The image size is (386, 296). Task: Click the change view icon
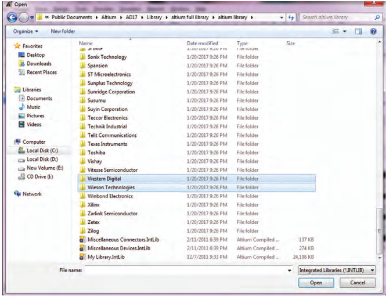pyautogui.click(x=336, y=31)
